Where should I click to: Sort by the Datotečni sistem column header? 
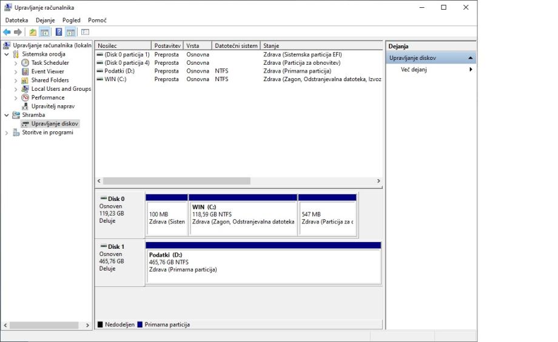pos(236,46)
